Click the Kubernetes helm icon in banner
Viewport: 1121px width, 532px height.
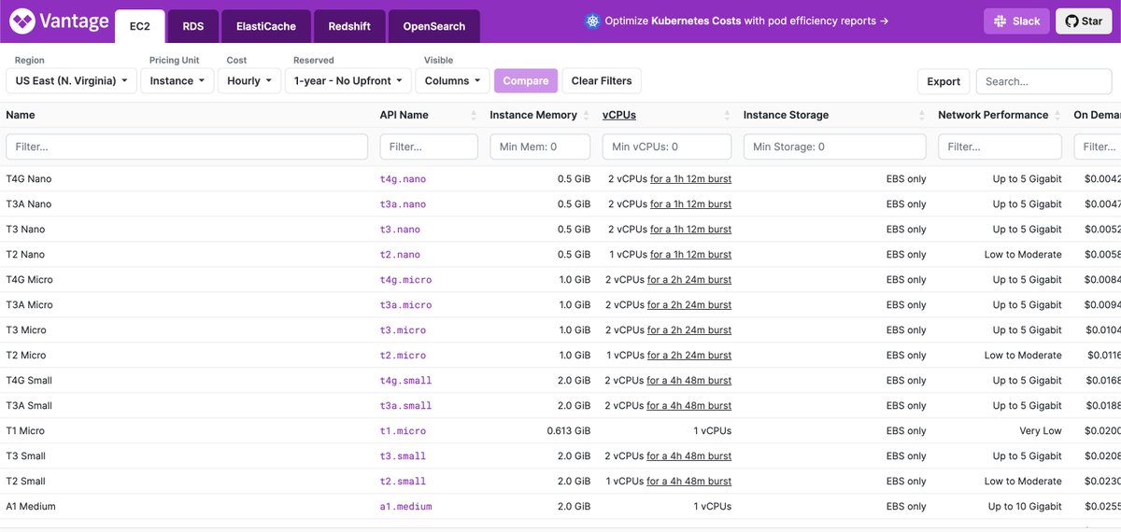point(591,21)
